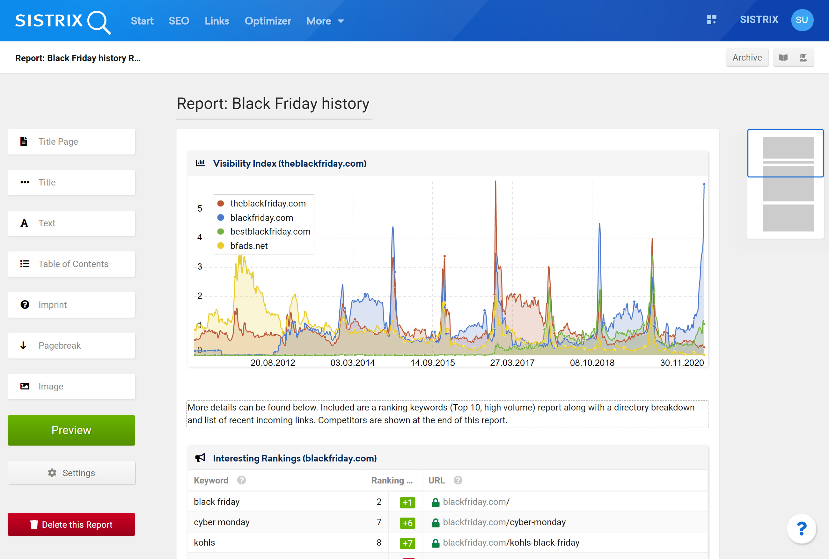Click the lock icon for blackfriday.com/ URL
The height and width of the screenshot is (559, 829).
coord(435,502)
